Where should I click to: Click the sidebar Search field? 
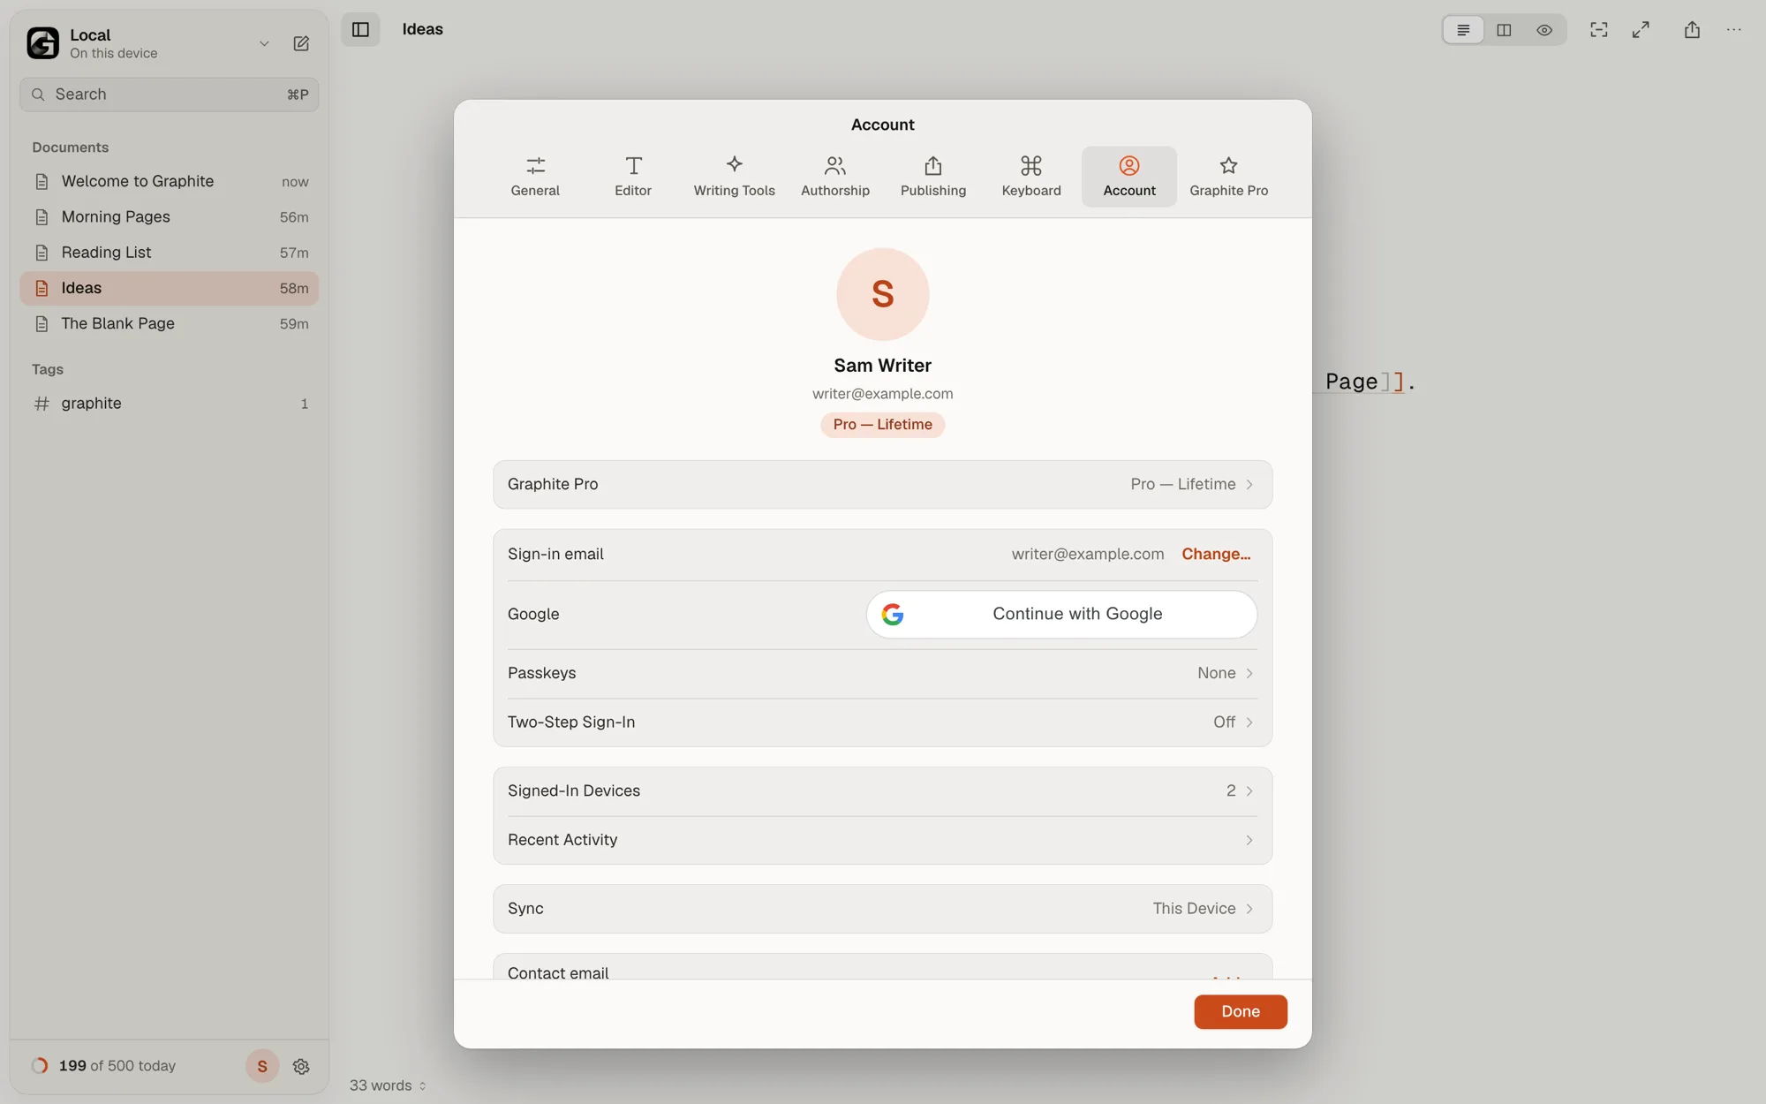(170, 95)
